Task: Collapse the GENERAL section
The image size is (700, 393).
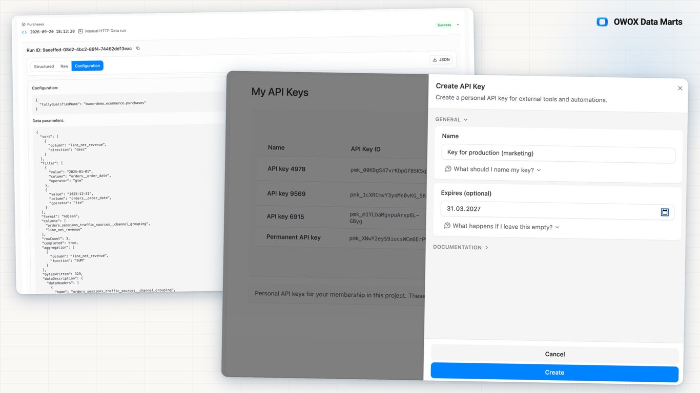Action: click(x=451, y=119)
